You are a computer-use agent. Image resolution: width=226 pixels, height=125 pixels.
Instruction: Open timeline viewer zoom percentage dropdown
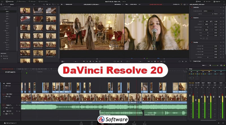[128, 5]
